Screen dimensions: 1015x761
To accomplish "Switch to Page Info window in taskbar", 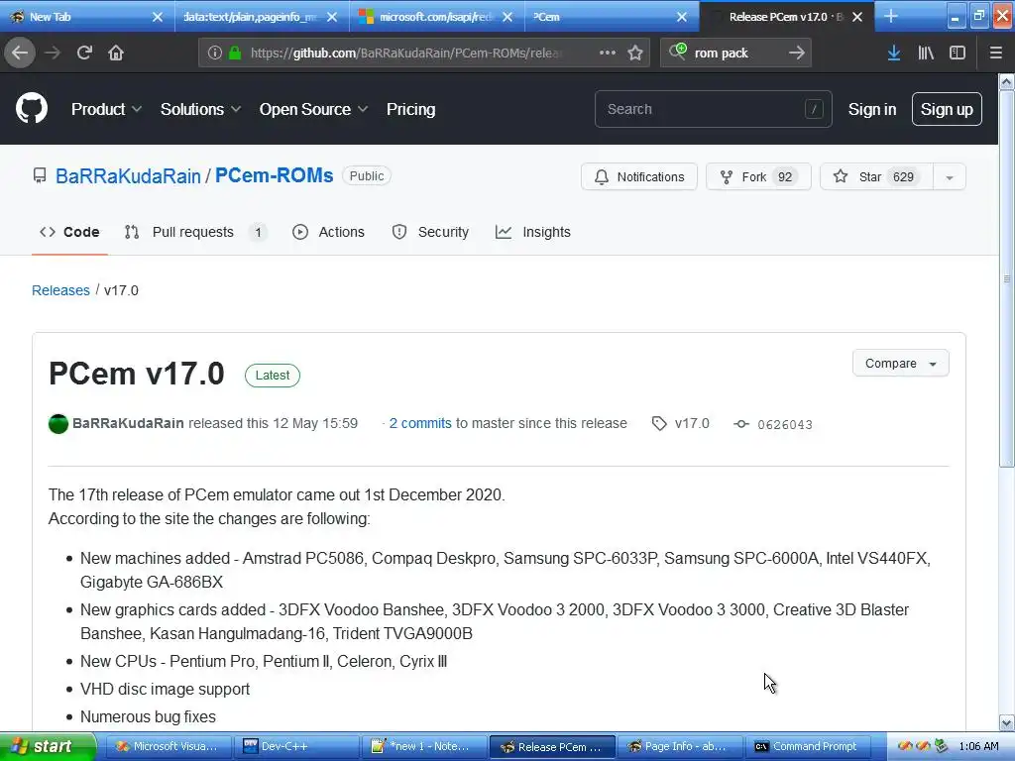I will pyautogui.click(x=679, y=746).
